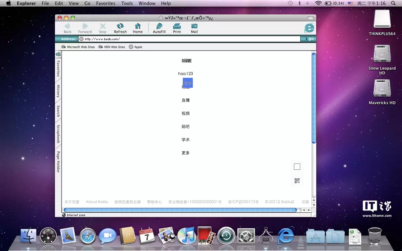Open the Tools menu
This screenshot has height=251, width=402.
(x=127, y=3)
